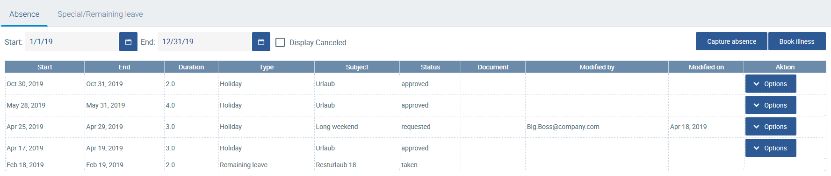Sort by the Status column header
The image size is (831, 176).
pyautogui.click(x=430, y=67)
